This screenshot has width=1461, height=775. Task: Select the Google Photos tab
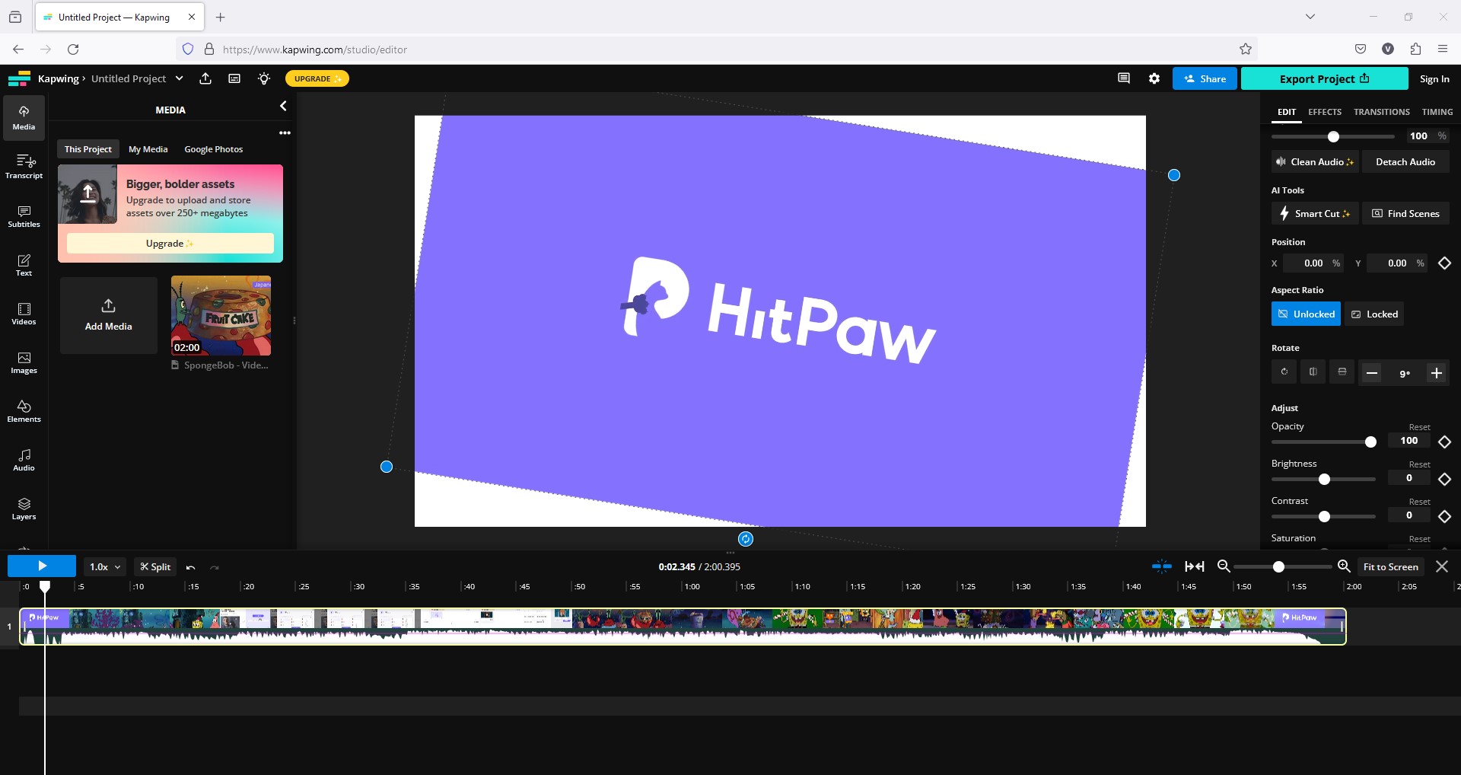coord(213,149)
